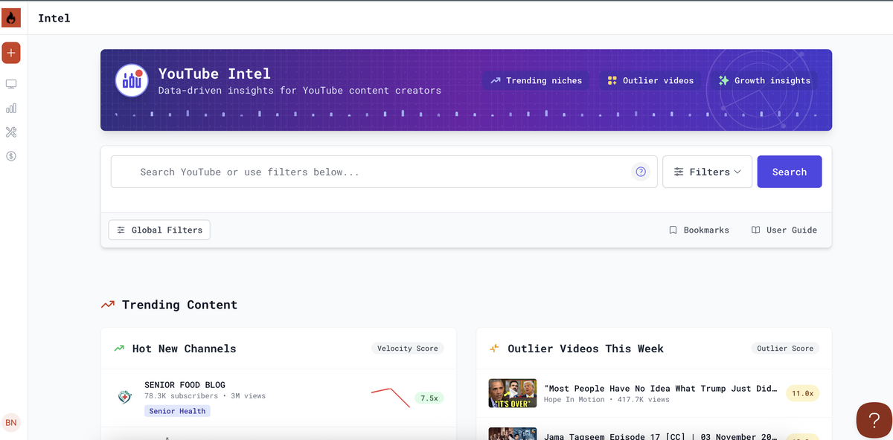This screenshot has width=893, height=440.
Task: Click the tools wrench icon in the sidebar
Action: coord(10,132)
